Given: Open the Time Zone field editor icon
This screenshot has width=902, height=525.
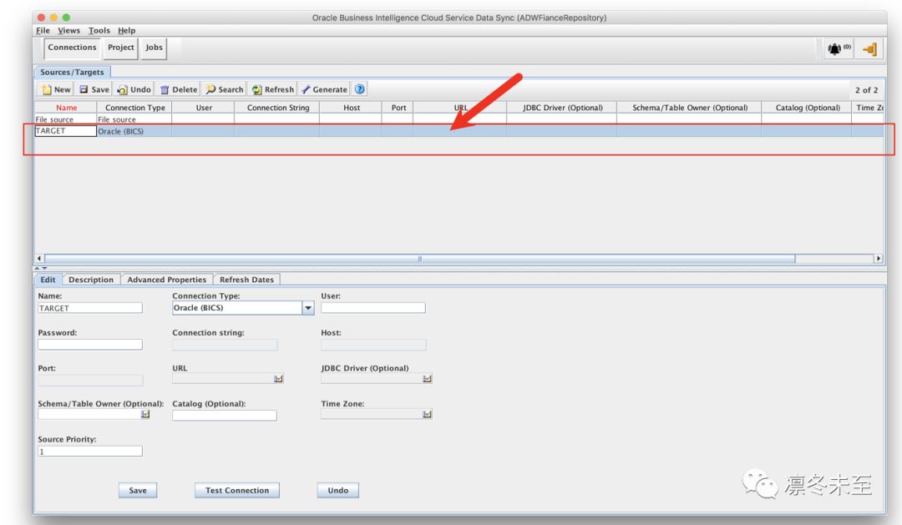Looking at the screenshot, I should [x=427, y=414].
